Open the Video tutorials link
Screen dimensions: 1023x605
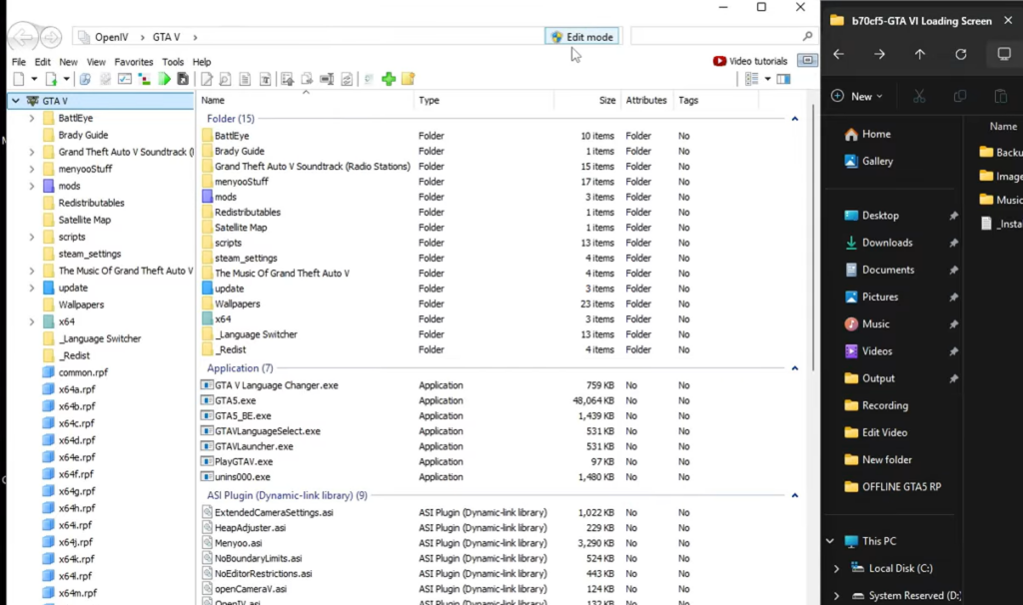pyautogui.click(x=750, y=61)
